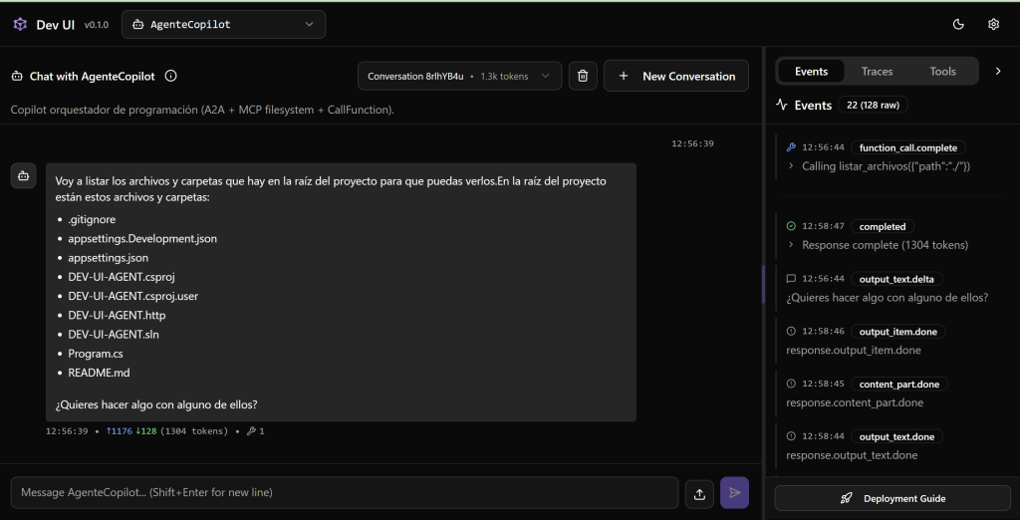
Task: Toggle dark mode moon icon
Action: pyautogui.click(x=958, y=25)
